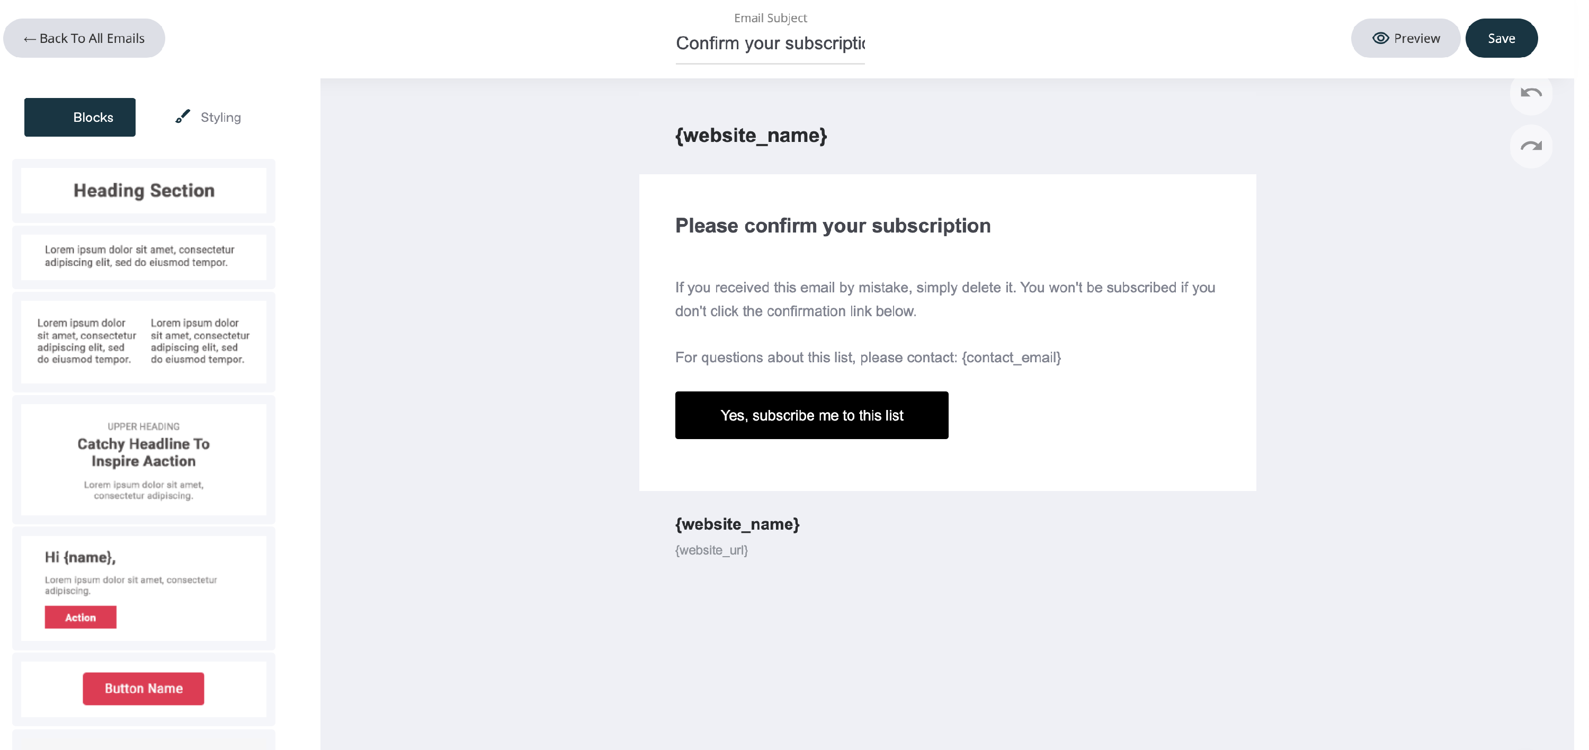Click the top {website_name} header text
The image size is (1589, 750).
tap(750, 135)
